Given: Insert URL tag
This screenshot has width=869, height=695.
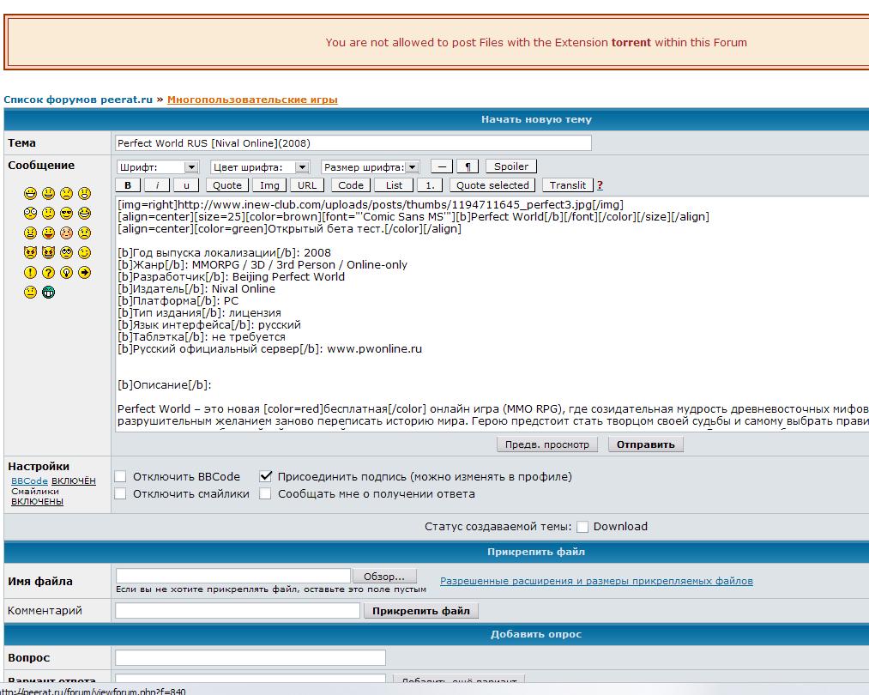Looking at the screenshot, I should point(307,185).
